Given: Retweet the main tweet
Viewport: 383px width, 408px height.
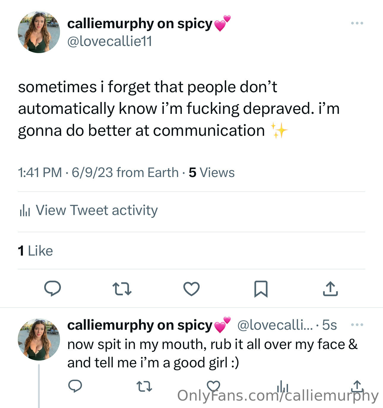Looking at the screenshot, I should tap(122, 289).
